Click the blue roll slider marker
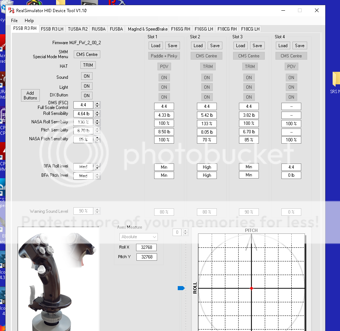The height and width of the screenshot is (331, 340). pyautogui.click(x=181, y=288)
